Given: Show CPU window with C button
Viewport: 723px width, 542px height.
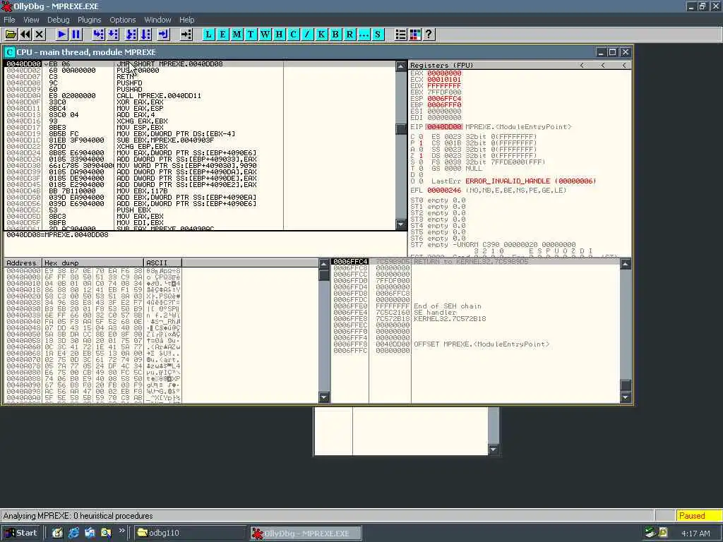Looking at the screenshot, I should pos(293,34).
